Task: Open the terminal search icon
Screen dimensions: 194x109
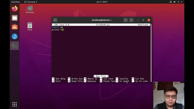Action: point(125,20)
